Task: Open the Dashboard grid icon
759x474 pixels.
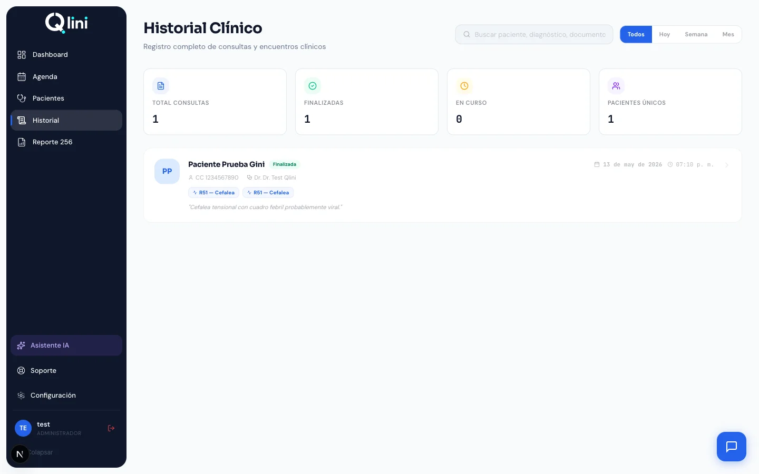Action: [x=22, y=55]
